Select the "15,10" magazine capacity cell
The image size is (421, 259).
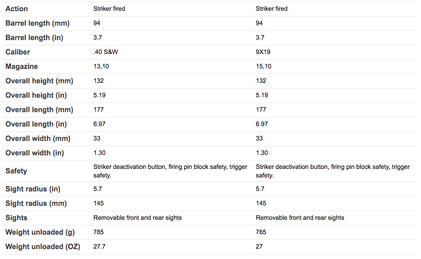[x=264, y=66]
